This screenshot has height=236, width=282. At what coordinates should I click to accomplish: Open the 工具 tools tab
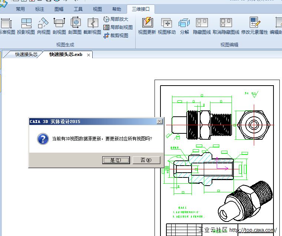tap(78, 9)
